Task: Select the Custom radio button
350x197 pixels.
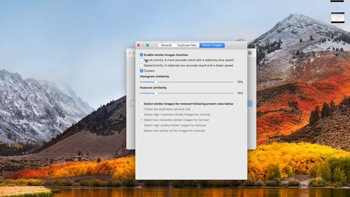Action: 142,71
